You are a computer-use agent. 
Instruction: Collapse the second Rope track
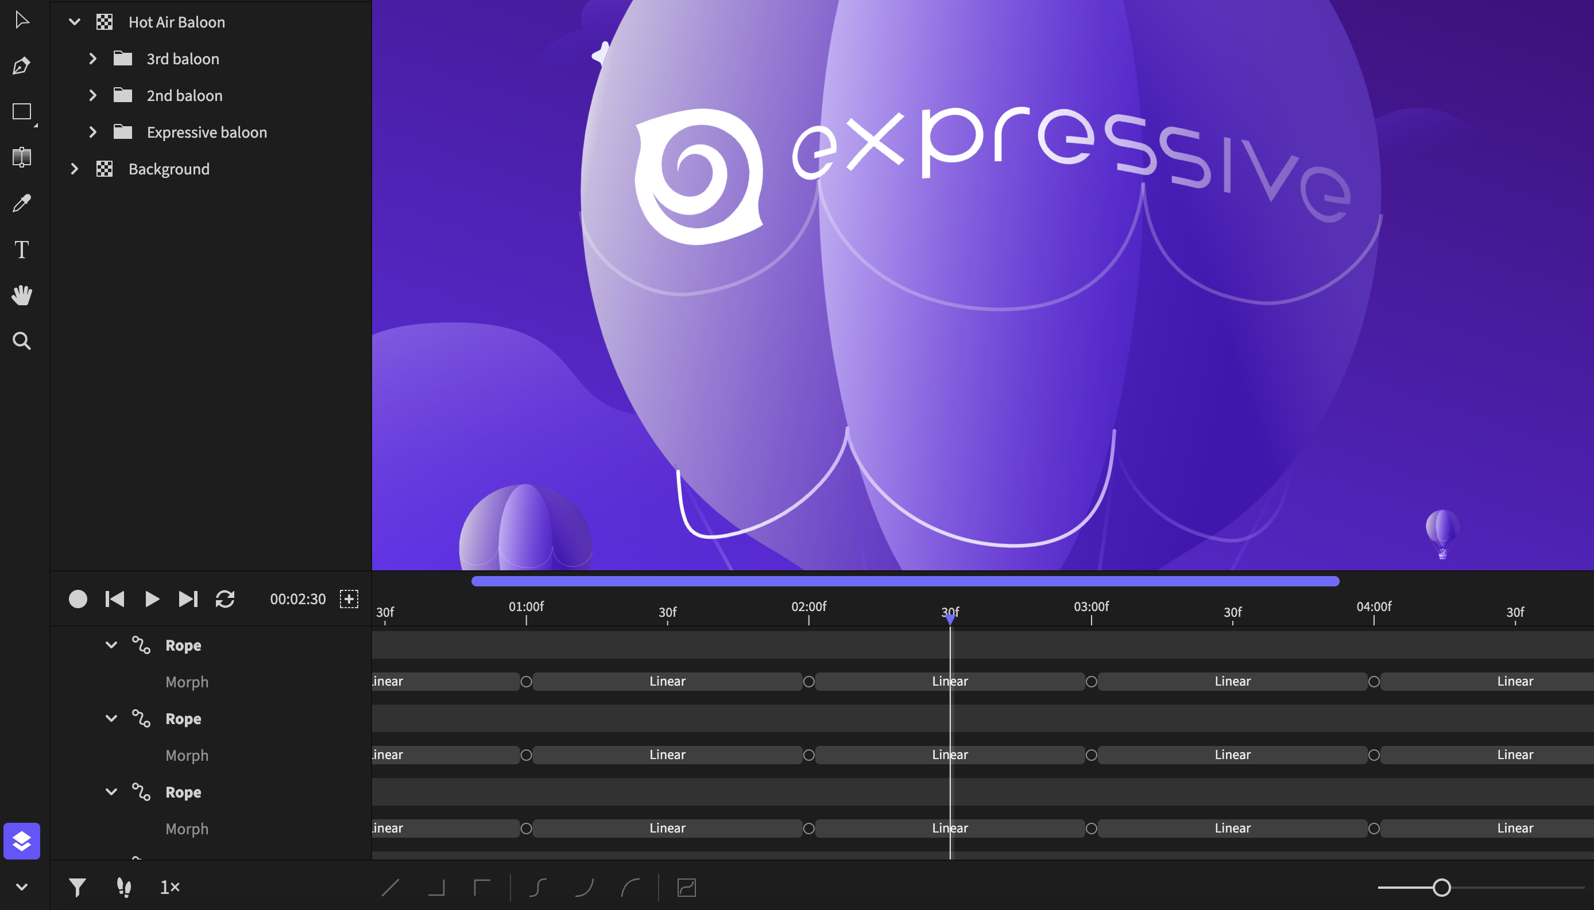tap(111, 719)
